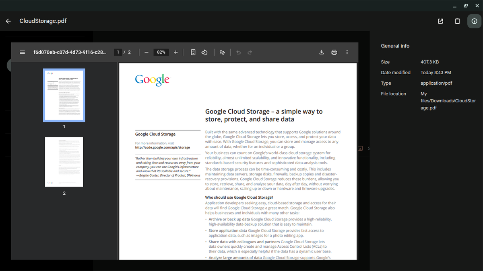The width and height of the screenshot is (483, 271).
Task: Edit the current page number field
Action: point(118,52)
